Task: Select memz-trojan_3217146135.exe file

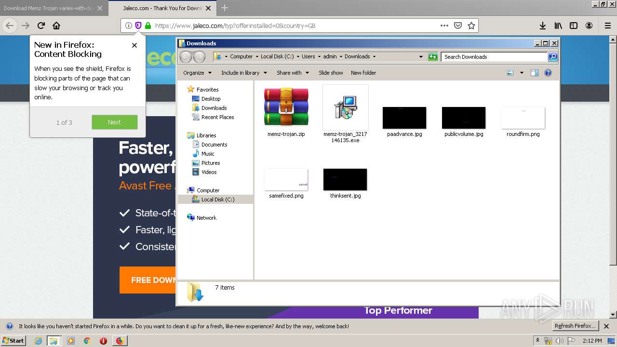Action: pyautogui.click(x=345, y=115)
